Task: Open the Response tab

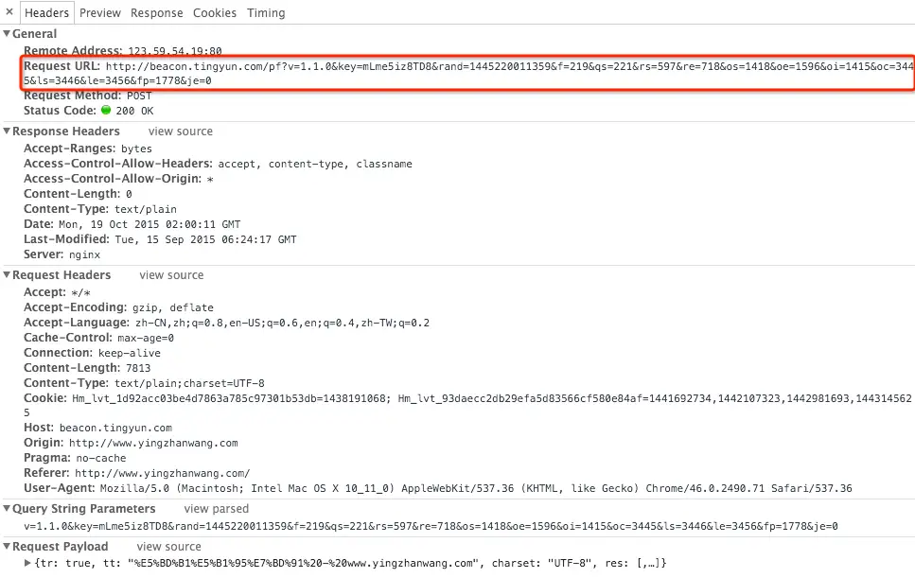Action: point(157,13)
